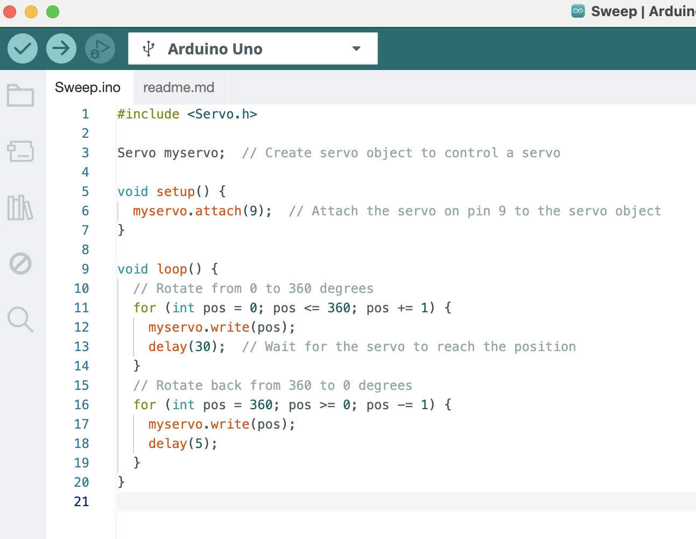Click 'delay(30);' statement
Image resolution: width=696 pixels, height=539 pixels.
187,347
